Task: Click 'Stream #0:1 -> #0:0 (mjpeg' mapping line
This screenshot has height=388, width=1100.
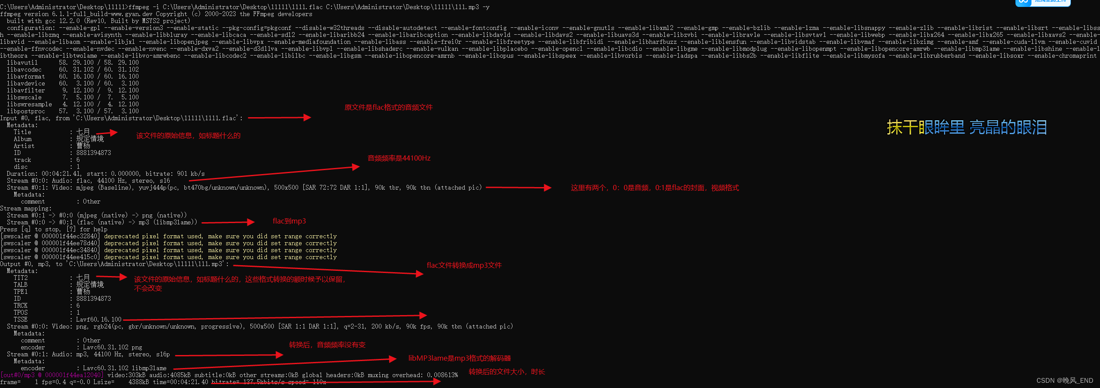Action: (x=97, y=215)
